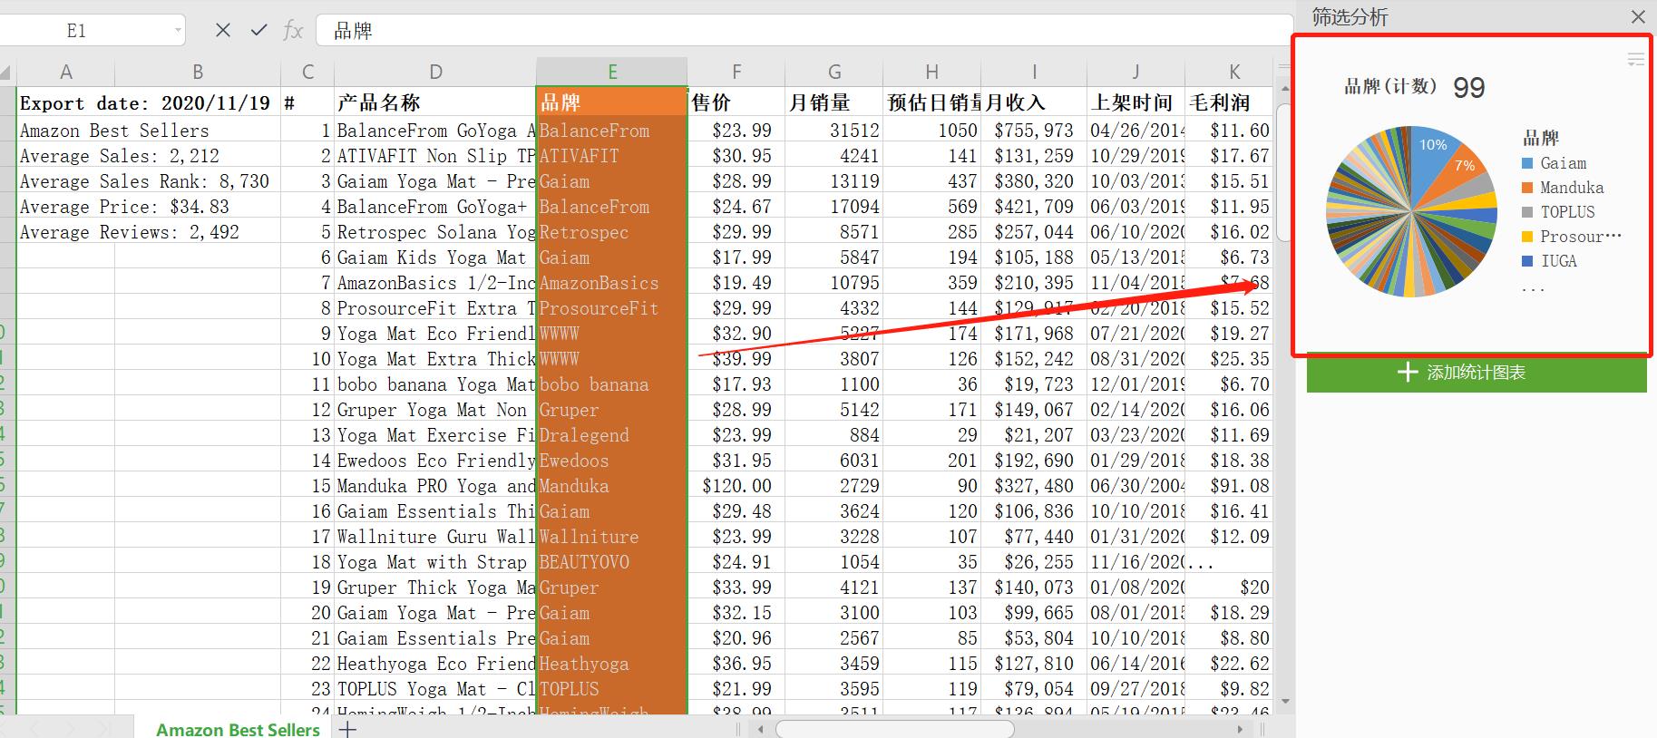Confirm entry with formula bar checkmark
Image resolution: width=1657 pixels, height=738 pixels.
[259, 30]
